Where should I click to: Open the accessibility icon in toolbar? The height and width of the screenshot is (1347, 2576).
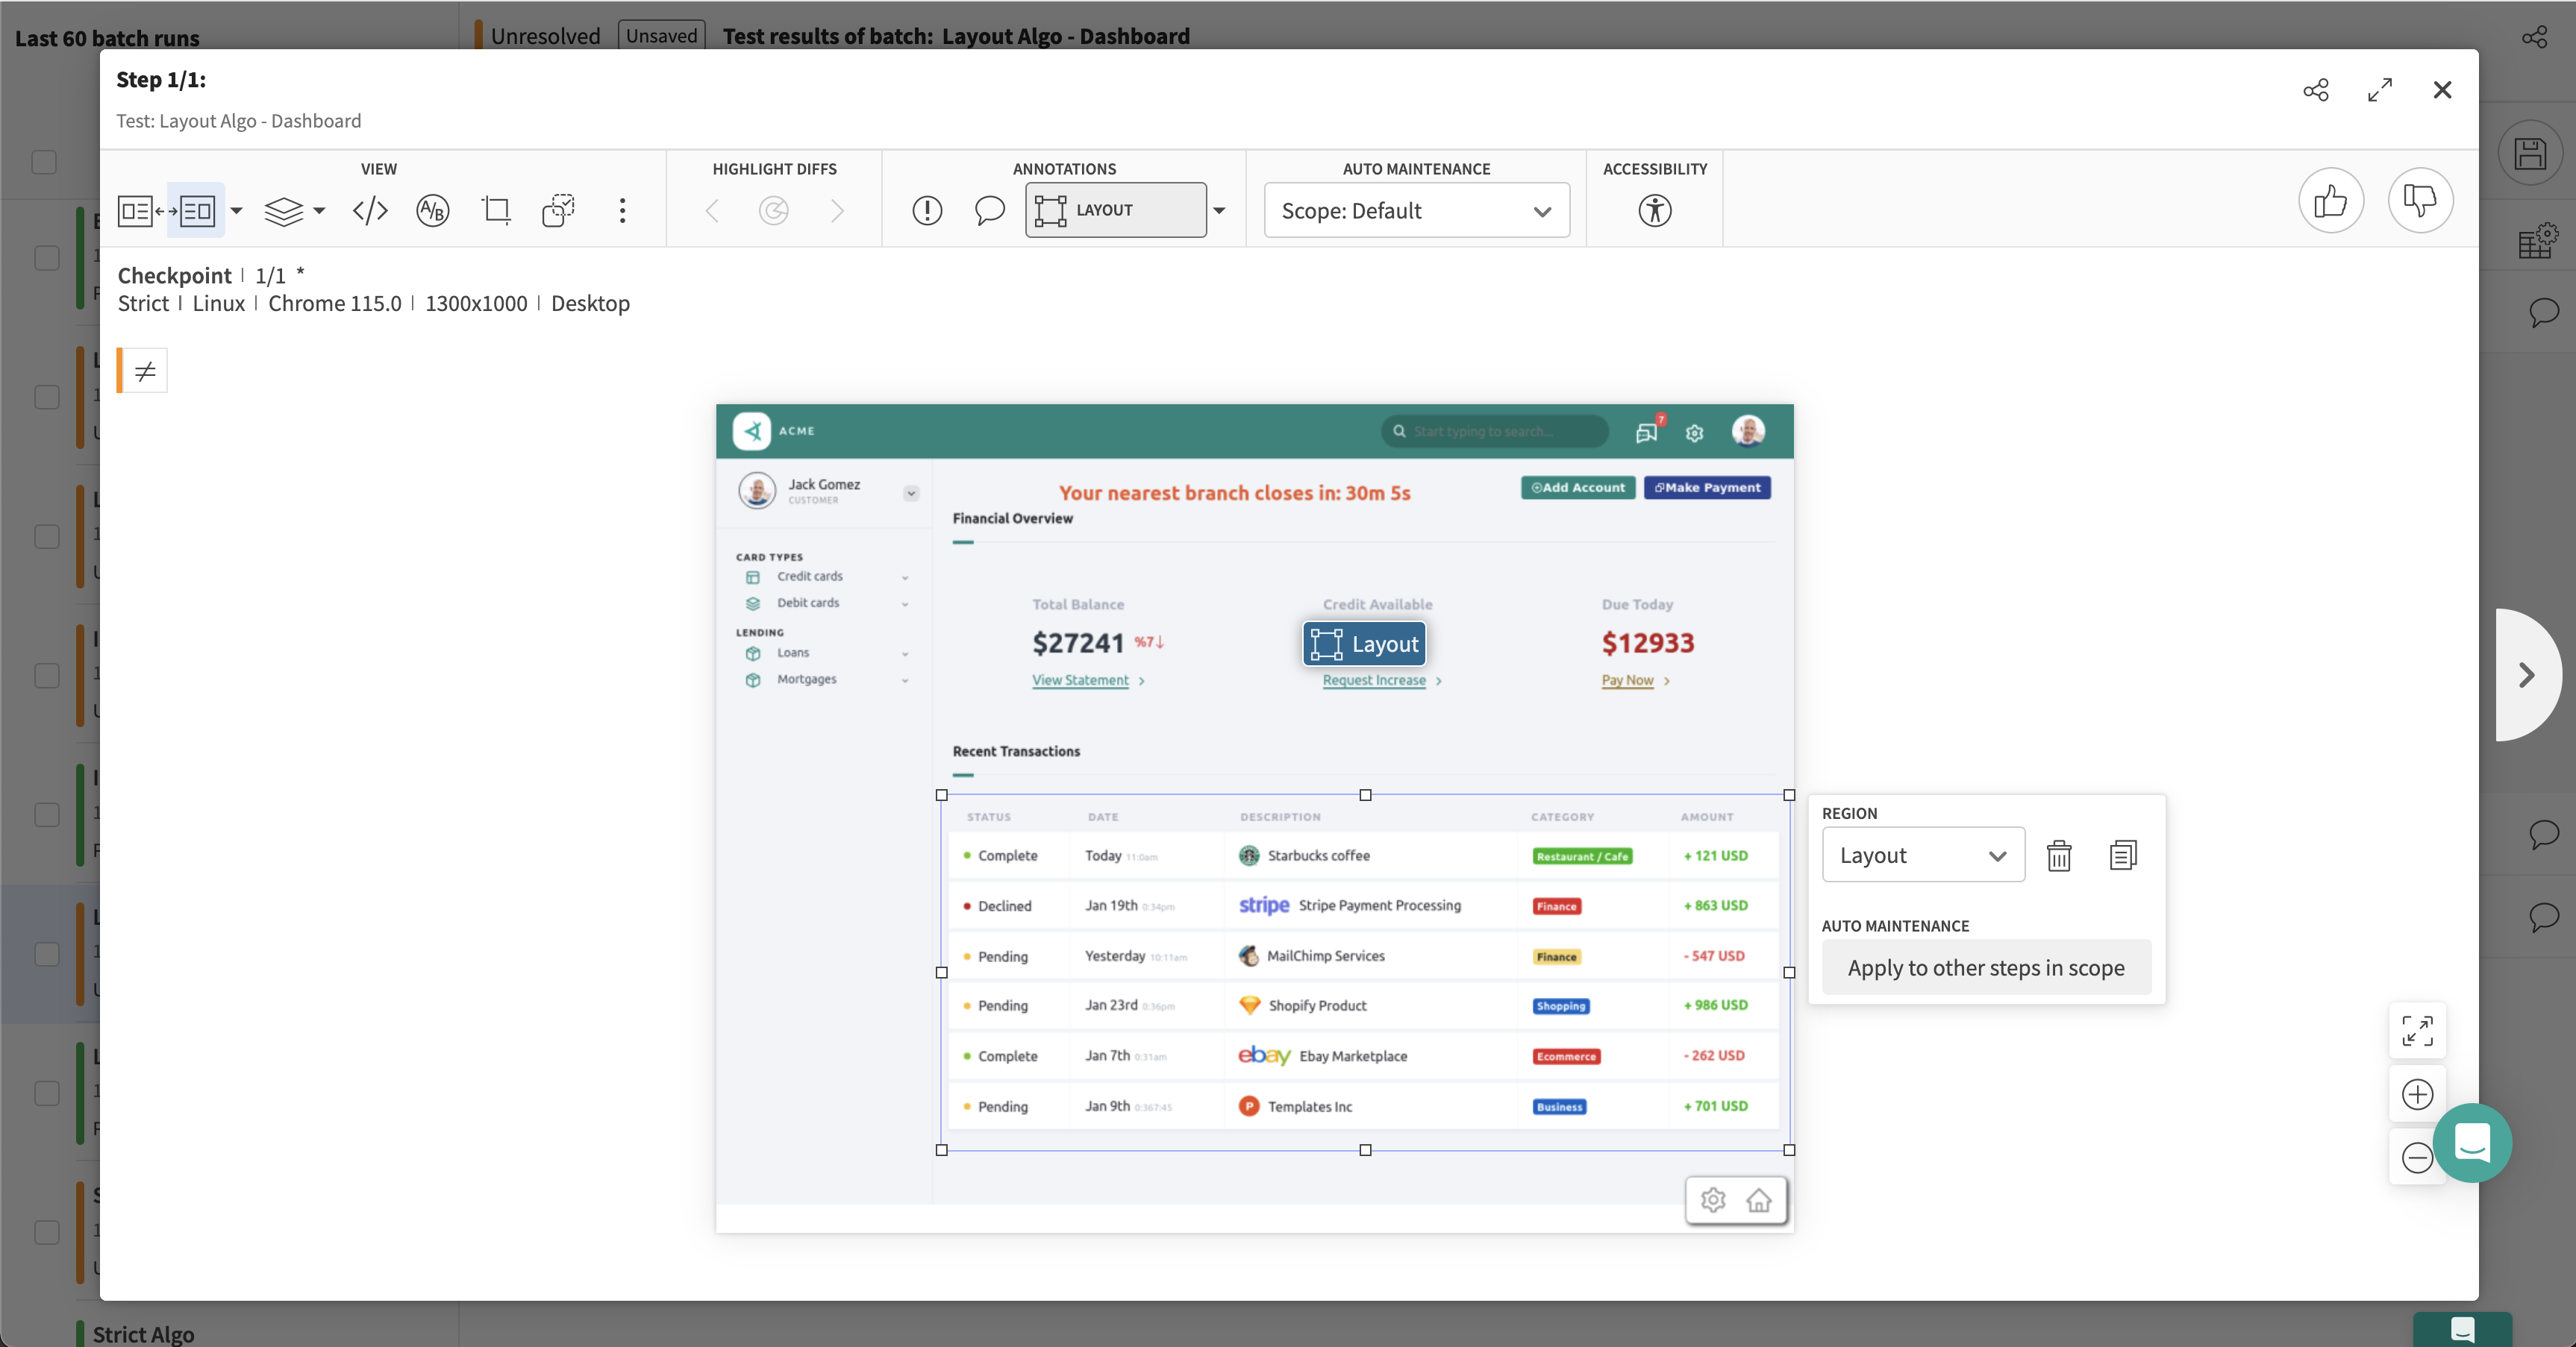pyautogui.click(x=1654, y=211)
